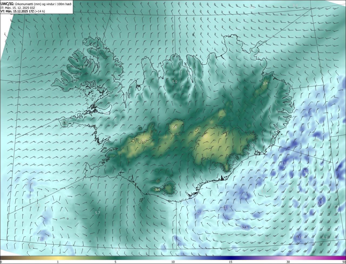
Task: Click the 9.9 value near the bottom edge
Action: click(x=117, y=250)
